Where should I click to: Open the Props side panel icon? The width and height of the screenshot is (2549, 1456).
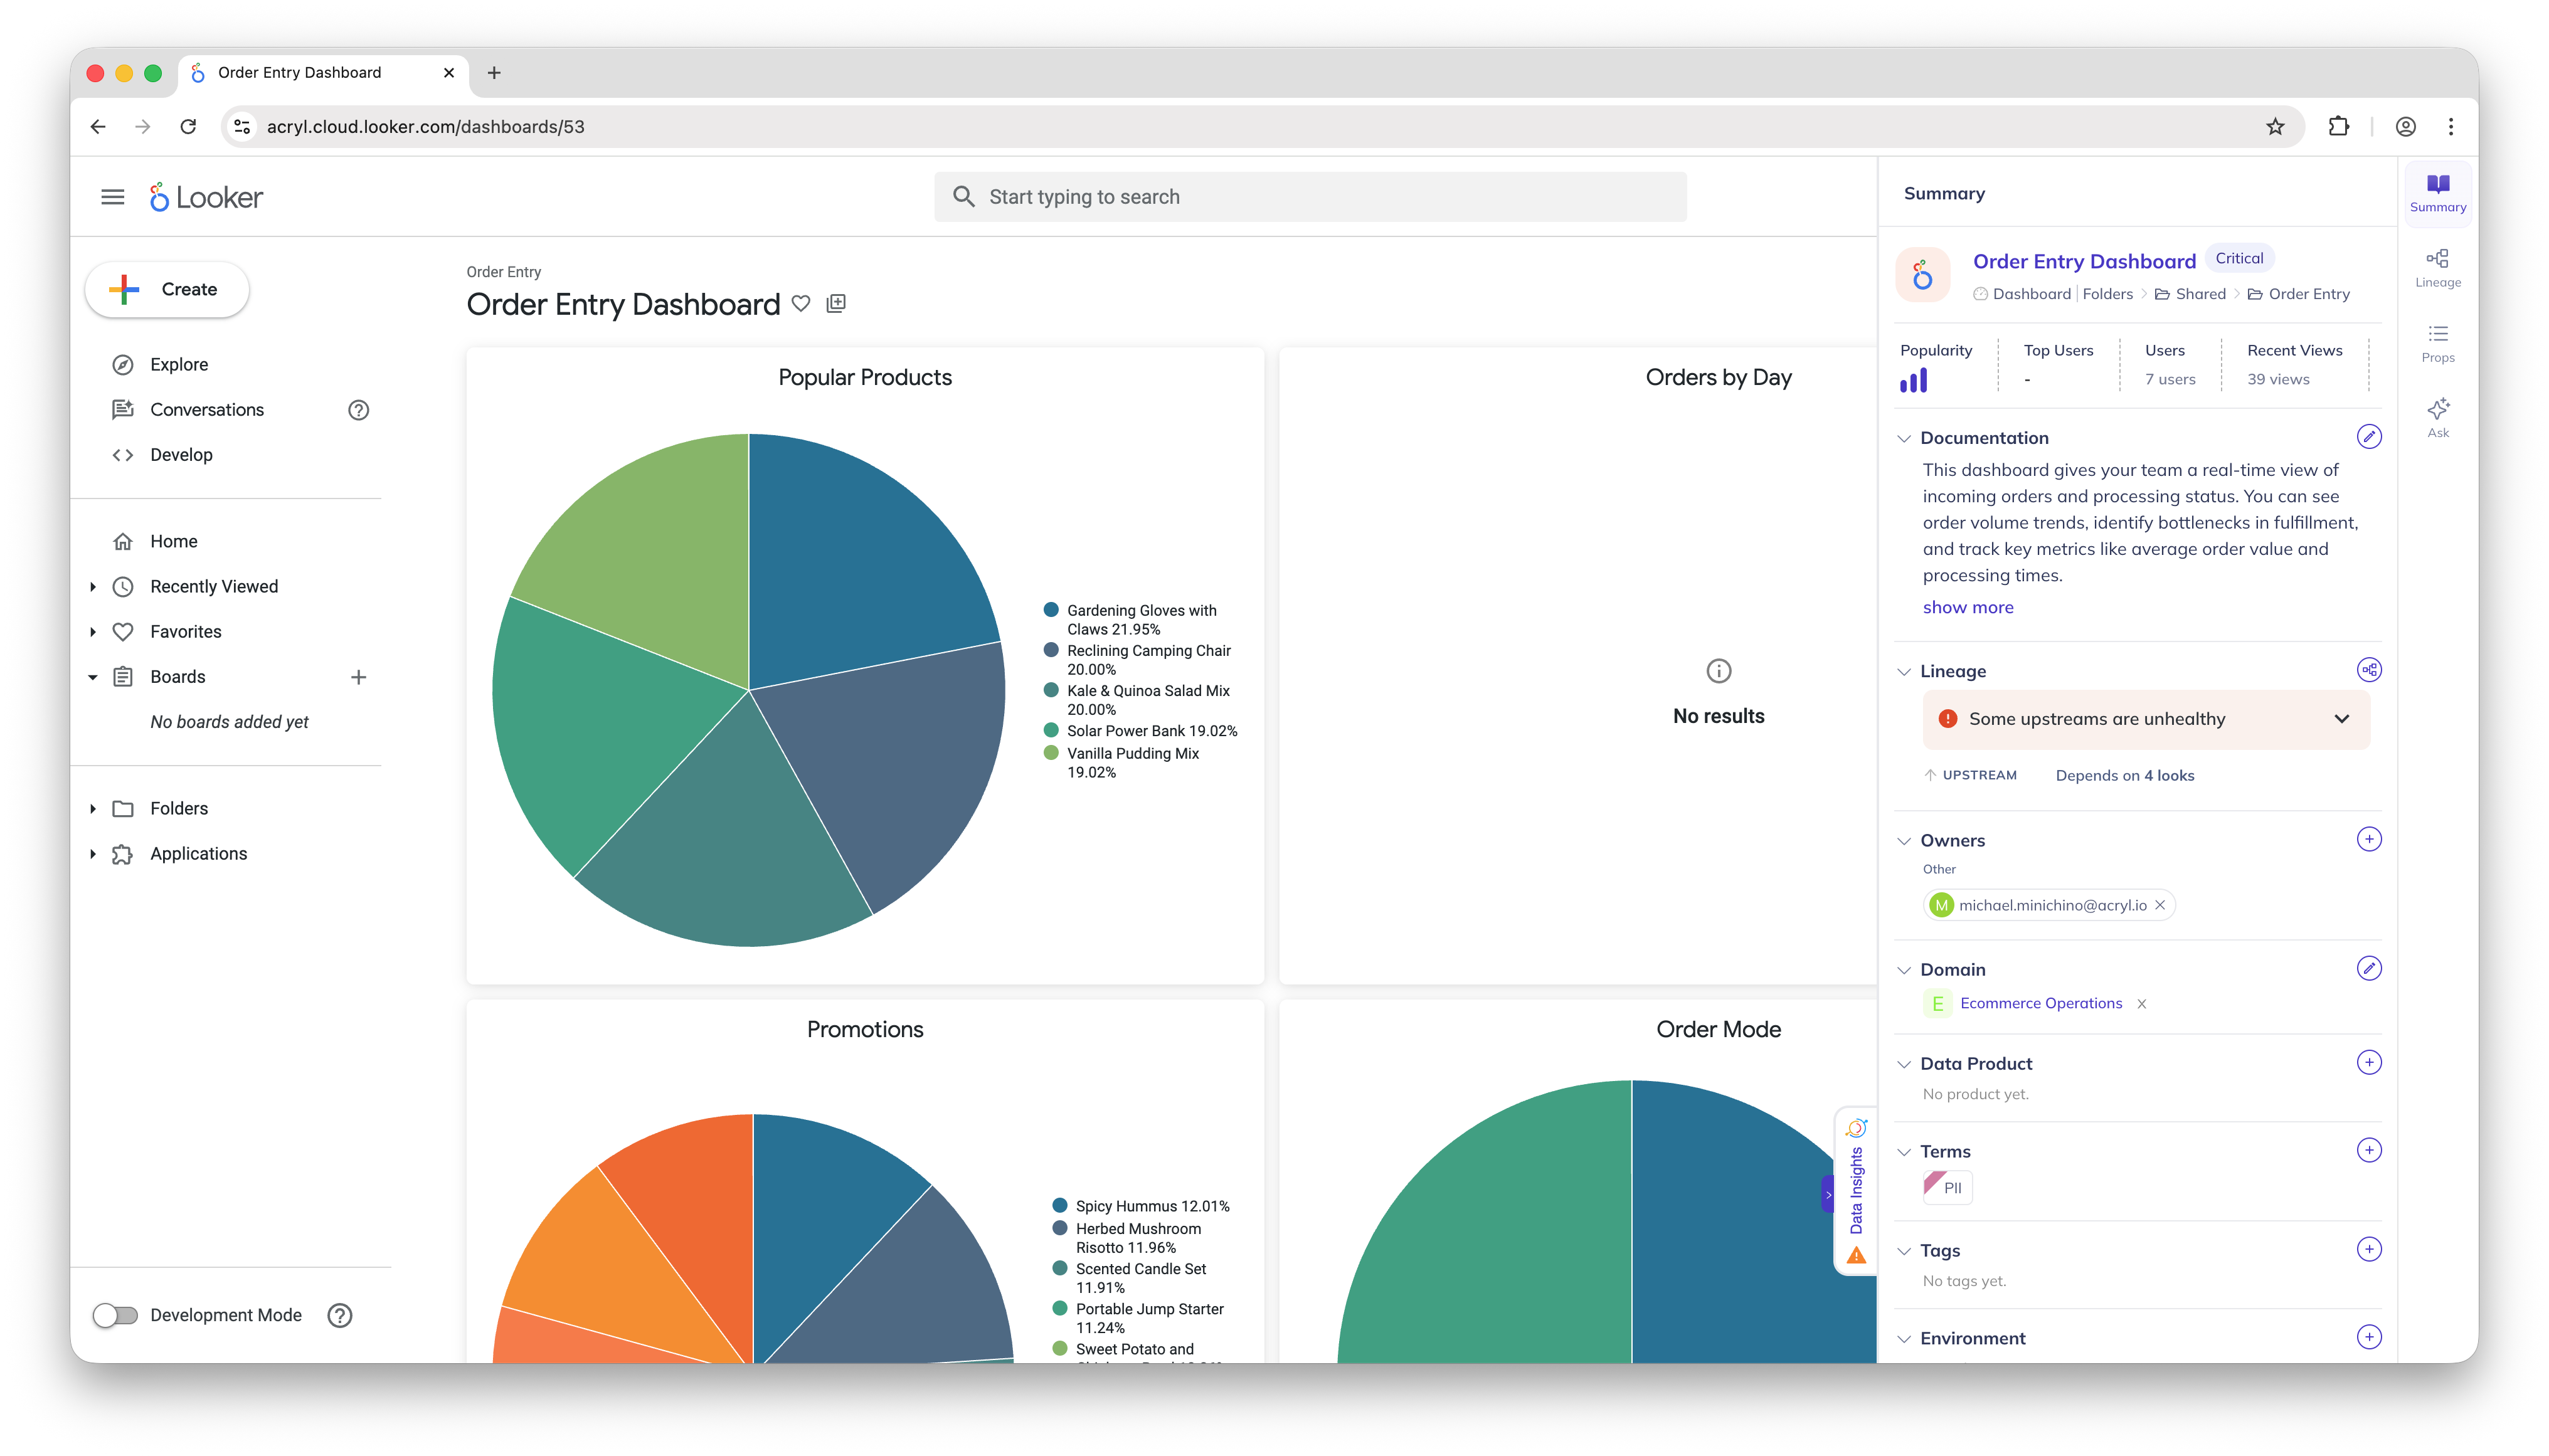tap(2437, 343)
